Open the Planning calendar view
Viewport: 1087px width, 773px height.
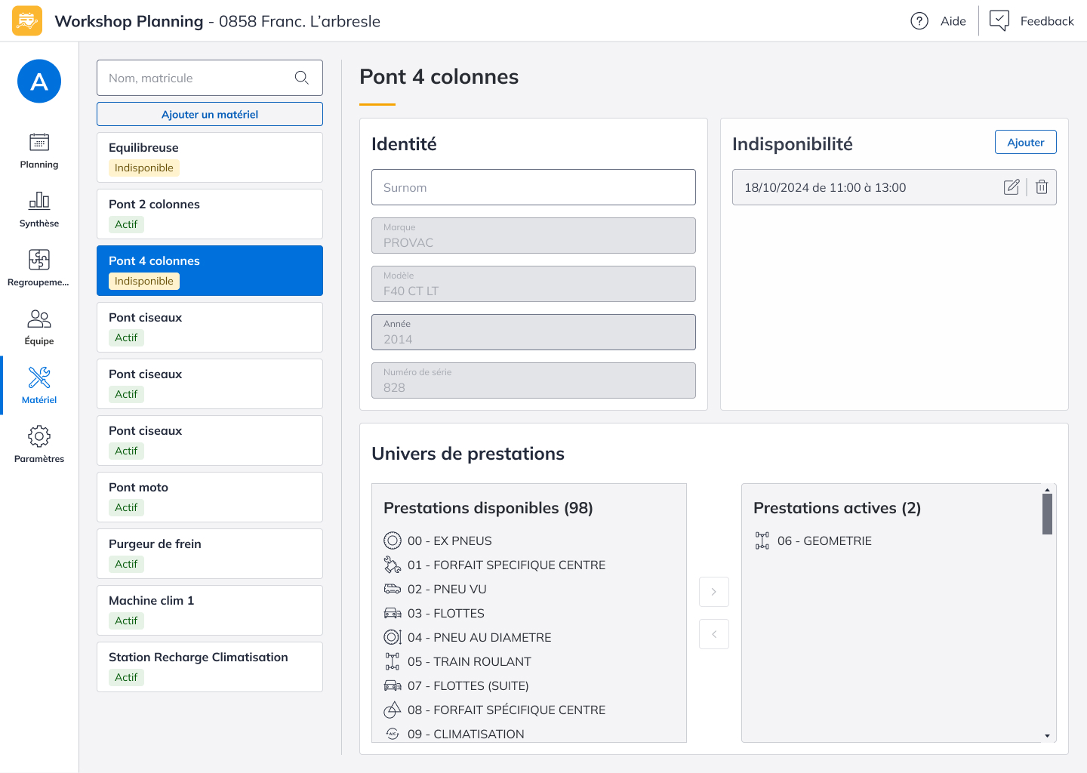[39, 151]
